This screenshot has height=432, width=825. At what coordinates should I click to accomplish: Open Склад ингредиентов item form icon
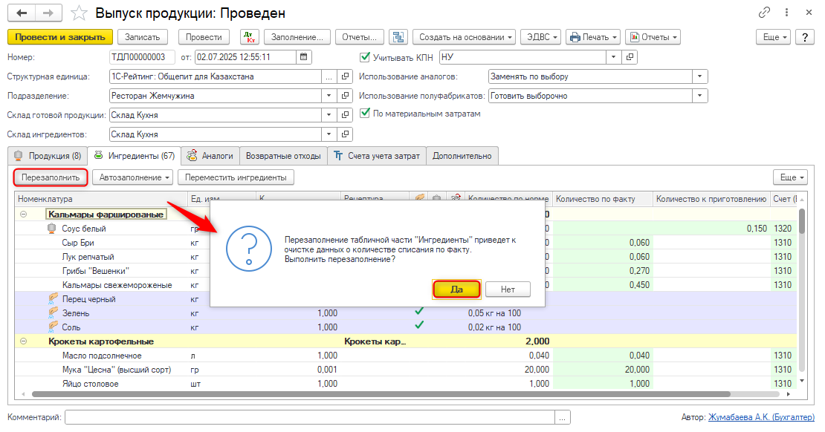[x=345, y=134]
